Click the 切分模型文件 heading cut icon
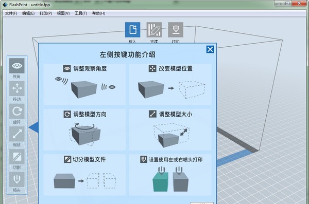This screenshot has width=309, height=204. (67, 159)
